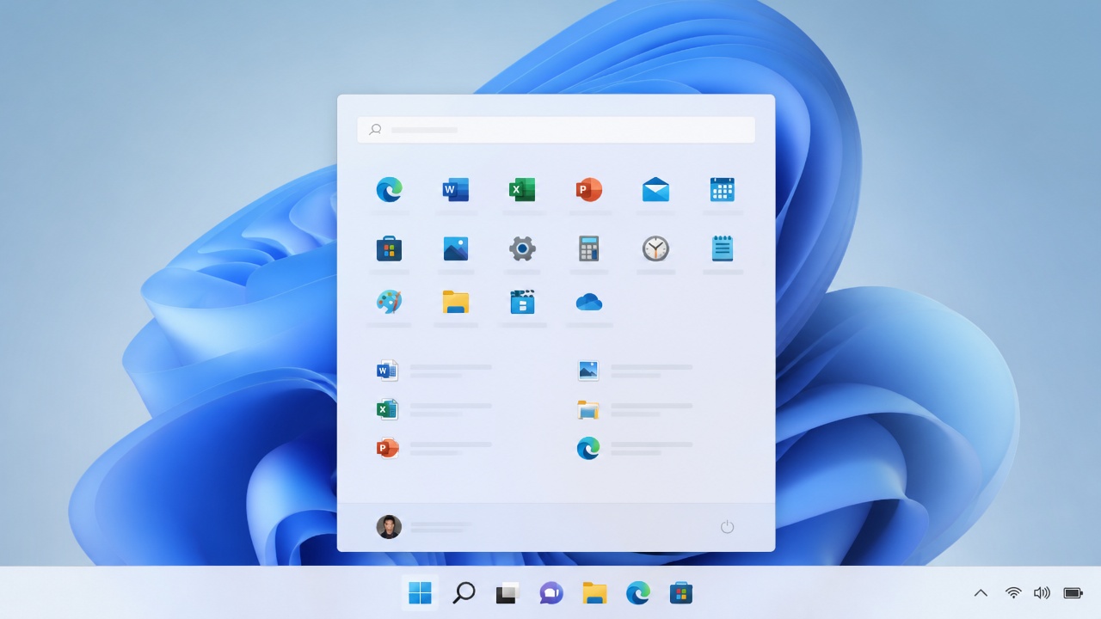The height and width of the screenshot is (619, 1101).
Task: Open Chat from the taskbar
Action: 550,592
